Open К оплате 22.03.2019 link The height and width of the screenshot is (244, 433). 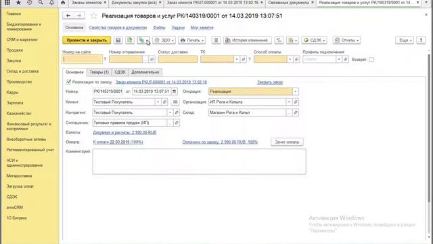coord(118,142)
